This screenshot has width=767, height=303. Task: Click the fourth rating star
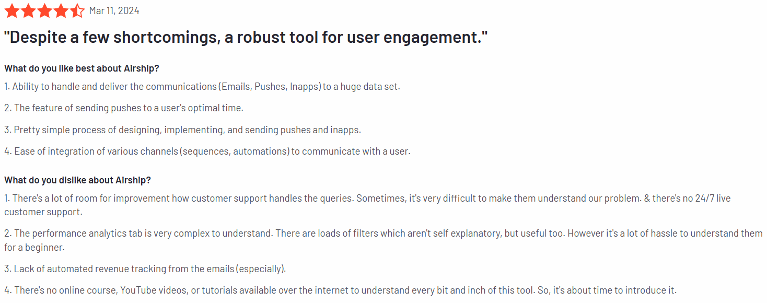click(x=61, y=11)
